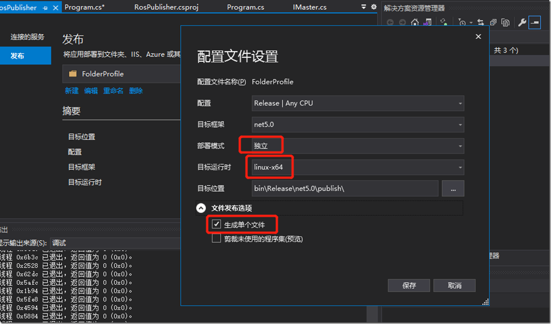Image resolution: width=551 pixels, height=324 pixels.
Task: Click the FolderProfile profile selector bar
Action: pyautogui.click(x=122, y=74)
